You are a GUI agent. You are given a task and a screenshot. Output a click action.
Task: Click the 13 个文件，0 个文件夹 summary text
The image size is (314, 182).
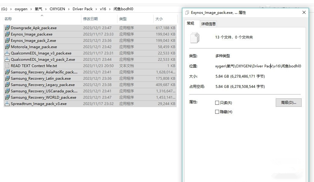coord(234,37)
